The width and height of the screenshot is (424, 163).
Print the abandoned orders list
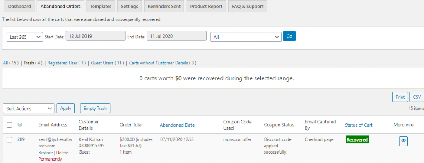click(400, 97)
